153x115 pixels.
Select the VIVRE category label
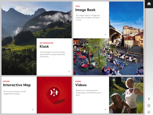coord(77,6)
